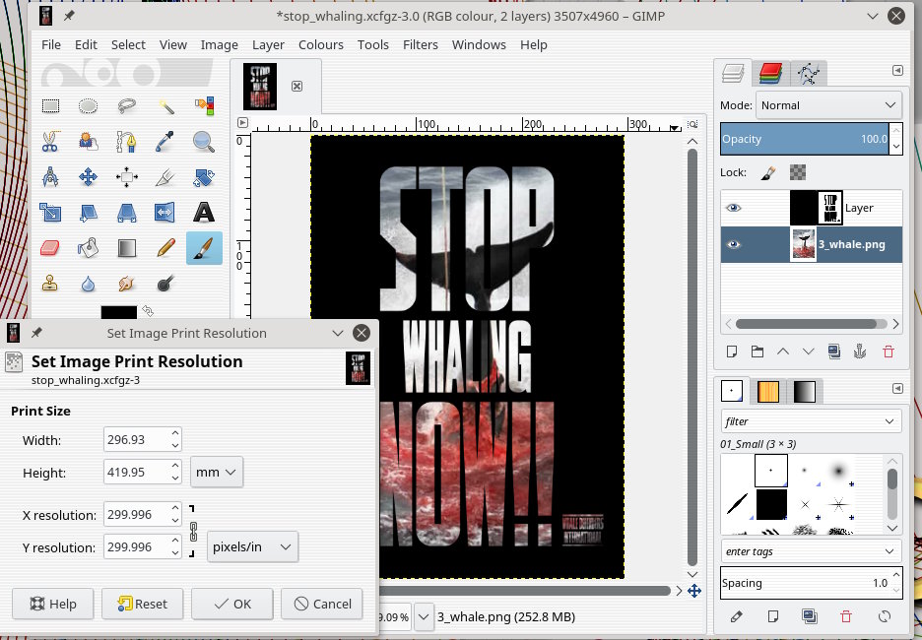Switch to the Channels tab
Viewport: 922px width, 640px height.
pos(770,73)
